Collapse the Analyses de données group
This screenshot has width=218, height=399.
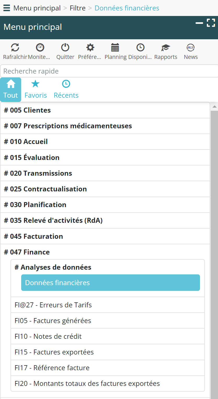[53, 267]
